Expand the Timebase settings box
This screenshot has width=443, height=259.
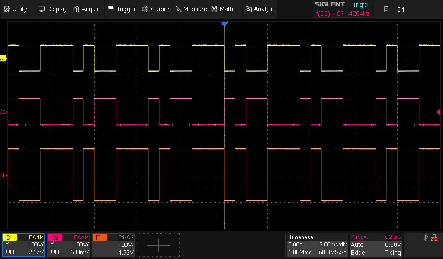point(317,245)
